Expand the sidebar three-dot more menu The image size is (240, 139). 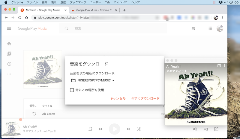click(x=9, y=74)
